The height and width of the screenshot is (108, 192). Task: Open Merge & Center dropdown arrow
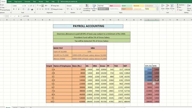(x=64, y=9)
